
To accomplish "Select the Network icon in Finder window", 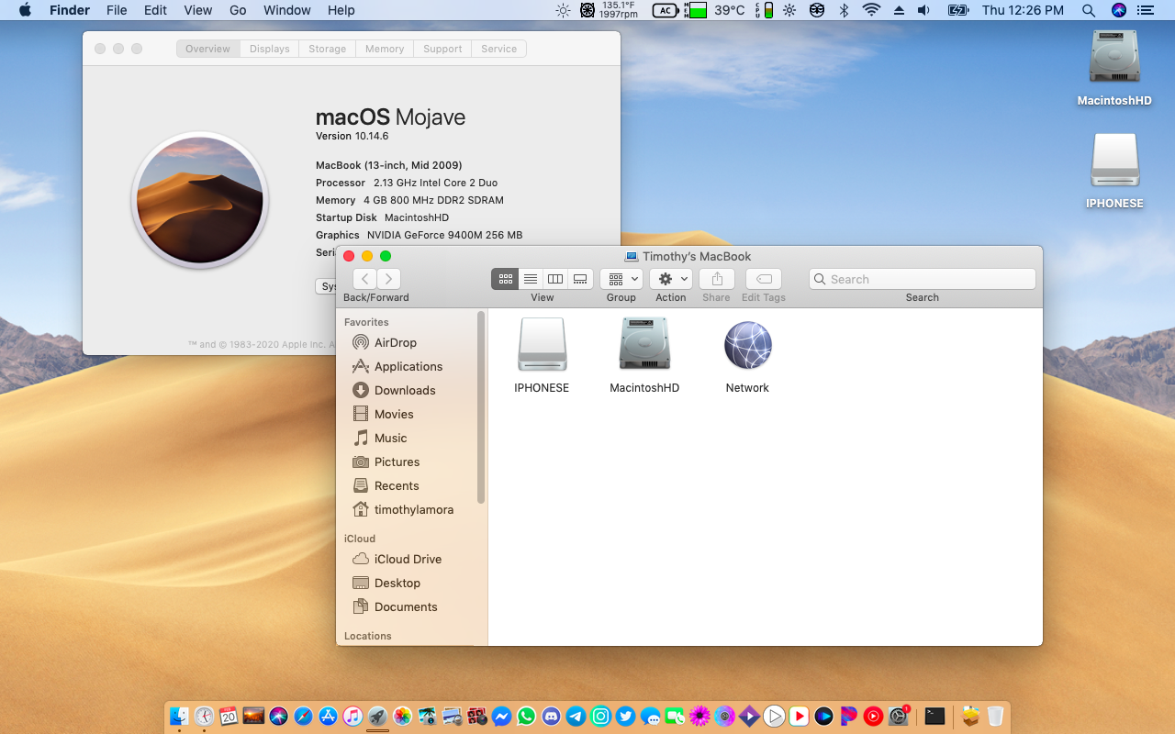I will tap(747, 355).
